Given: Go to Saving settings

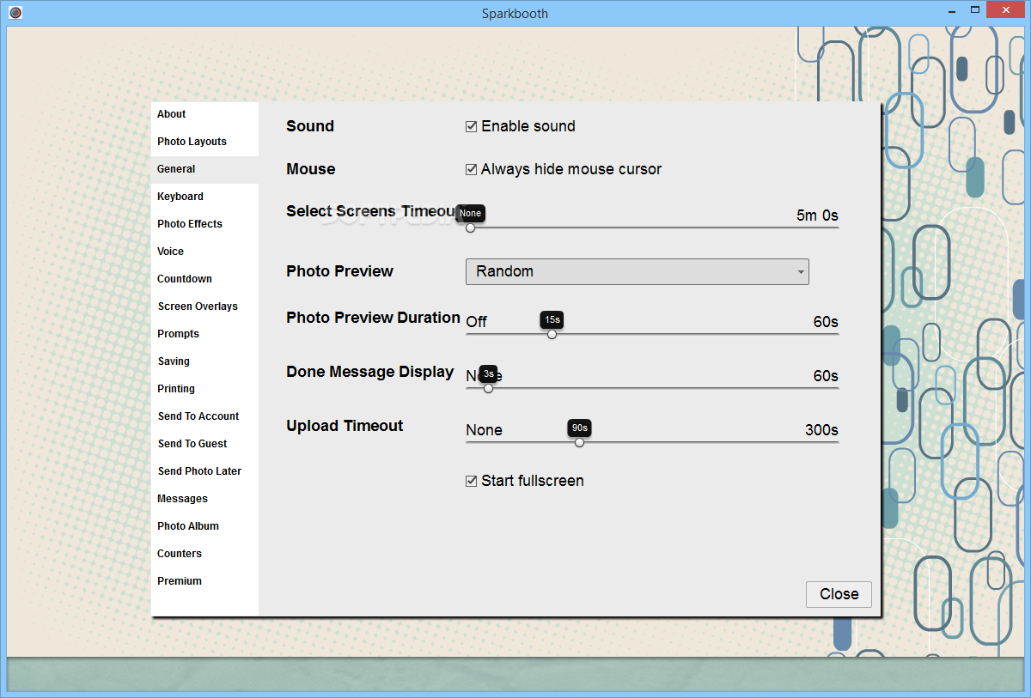Looking at the screenshot, I should tap(204, 361).
